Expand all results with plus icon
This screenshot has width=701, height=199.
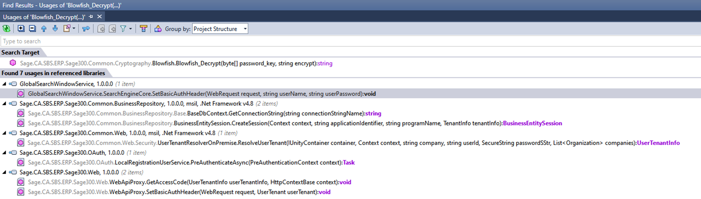tap(21, 28)
